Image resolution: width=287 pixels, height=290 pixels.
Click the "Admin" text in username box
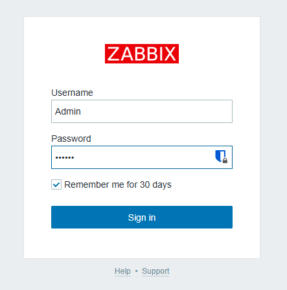tap(68, 111)
